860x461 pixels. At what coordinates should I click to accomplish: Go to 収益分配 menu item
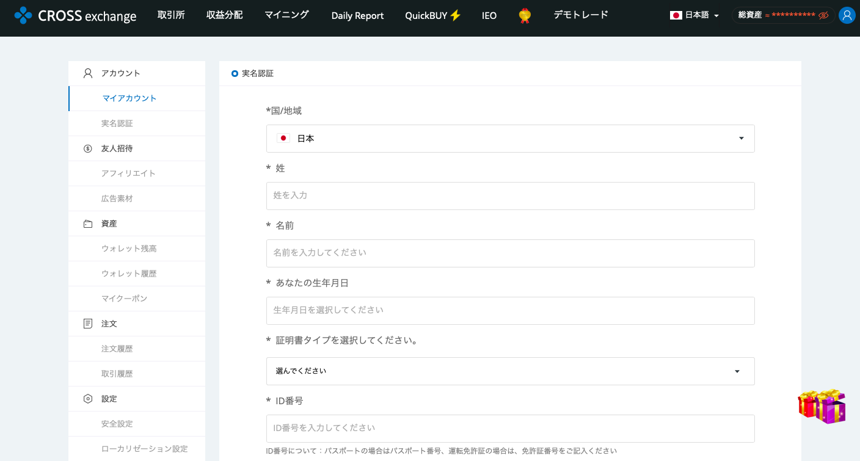(224, 15)
